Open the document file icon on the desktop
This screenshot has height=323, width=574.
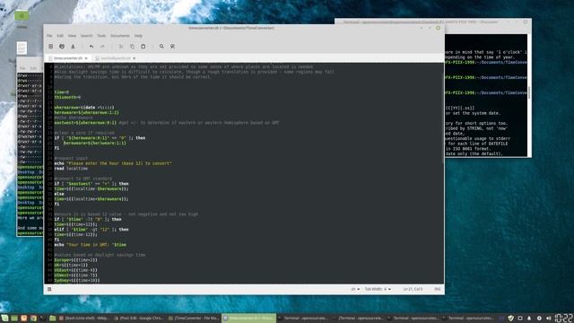coord(22,48)
